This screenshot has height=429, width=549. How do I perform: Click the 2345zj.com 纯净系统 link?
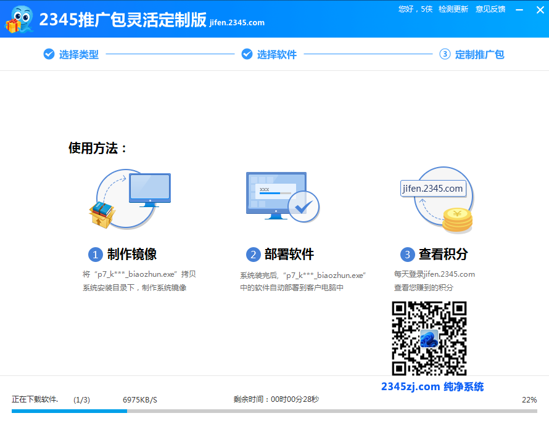point(432,386)
